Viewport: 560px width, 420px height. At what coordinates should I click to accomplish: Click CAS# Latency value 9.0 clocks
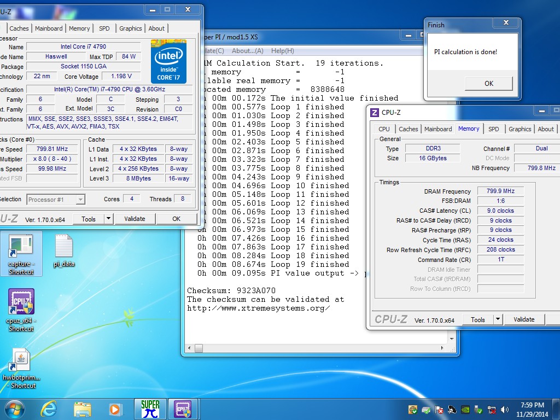point(500,211)
